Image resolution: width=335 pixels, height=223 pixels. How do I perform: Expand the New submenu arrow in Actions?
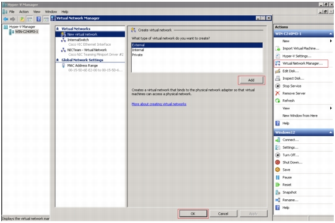click(331, 41)
